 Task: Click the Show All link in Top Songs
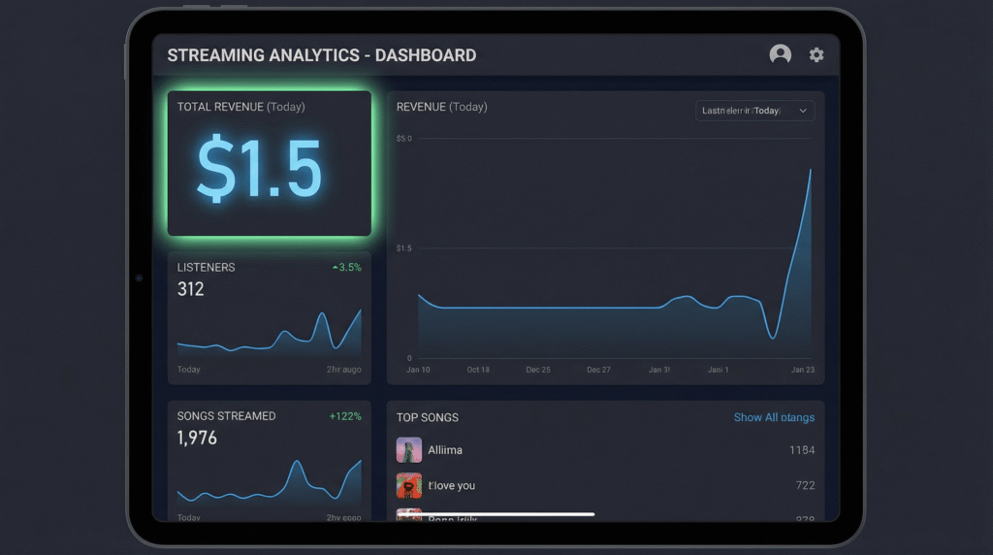tap(773, 417)
